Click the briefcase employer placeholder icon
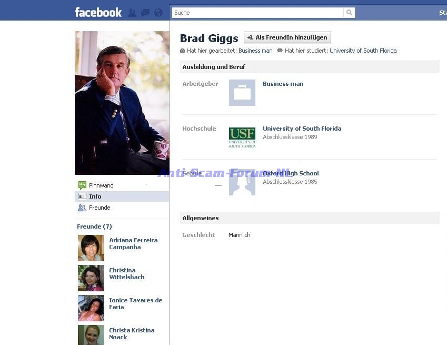This screenshot has width=447, height=345. pyautogui.click(x=242, y=93)
